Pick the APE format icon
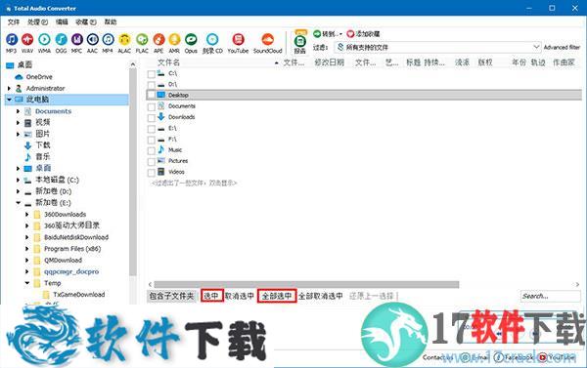 (x=158, y=43)
